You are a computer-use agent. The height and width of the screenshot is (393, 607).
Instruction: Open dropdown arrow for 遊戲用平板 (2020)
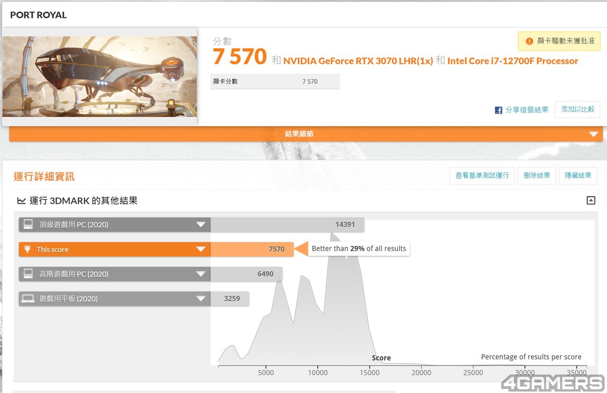pos(201,298)
